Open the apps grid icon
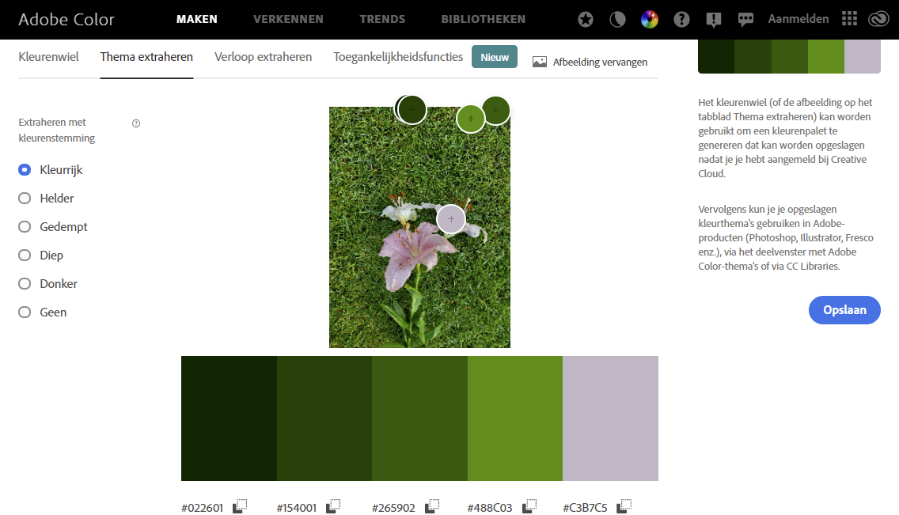899x515 pixels. 849,19
